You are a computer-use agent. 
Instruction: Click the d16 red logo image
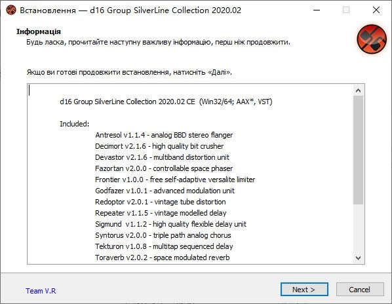tap(372, 39)
